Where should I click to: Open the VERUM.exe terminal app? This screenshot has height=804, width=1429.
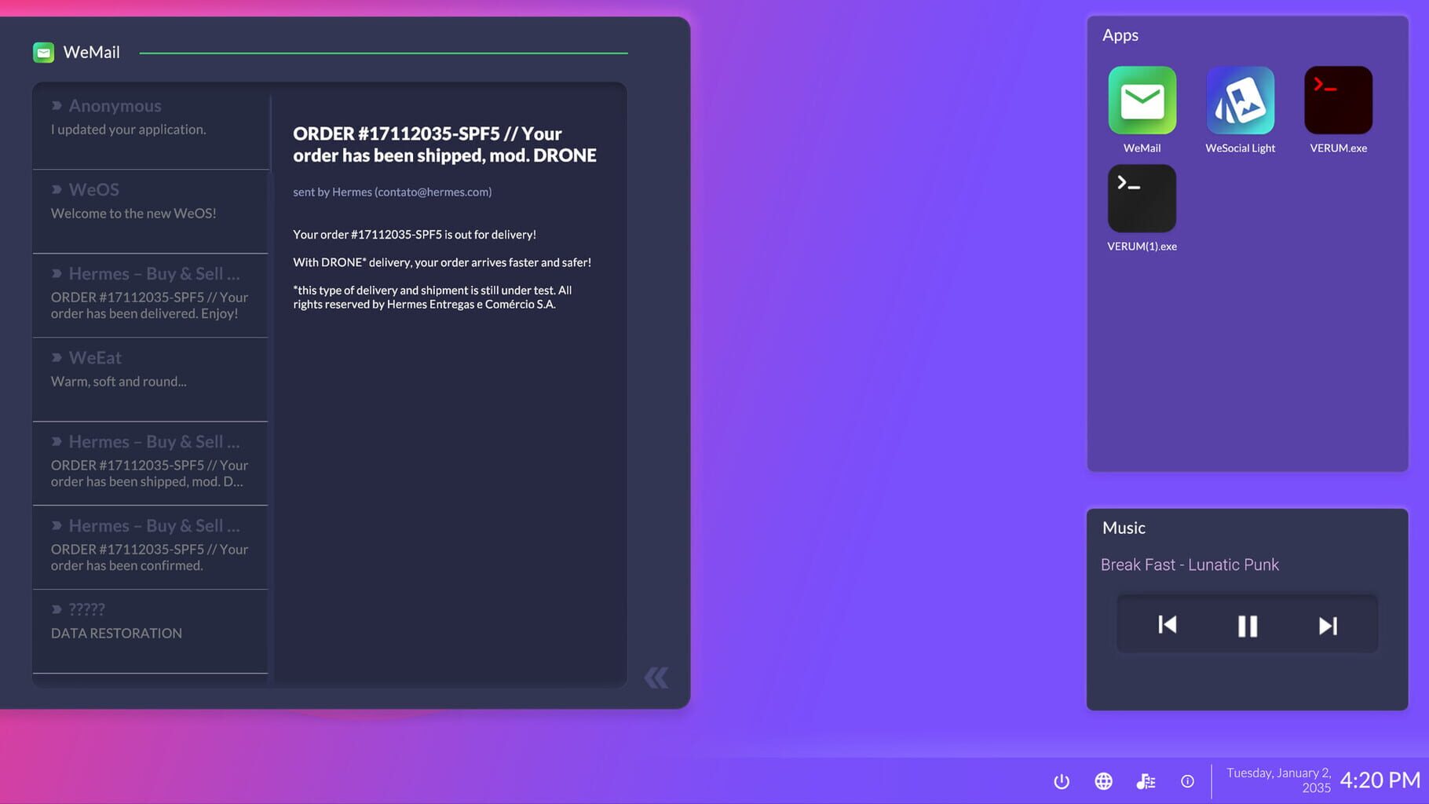(x=1337, y=100)
